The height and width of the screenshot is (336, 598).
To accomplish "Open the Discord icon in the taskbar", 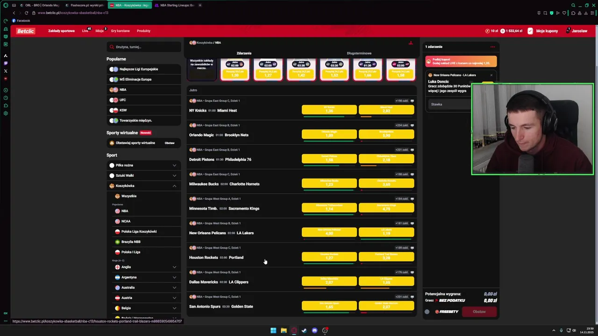I will click(x=314, y=330).
